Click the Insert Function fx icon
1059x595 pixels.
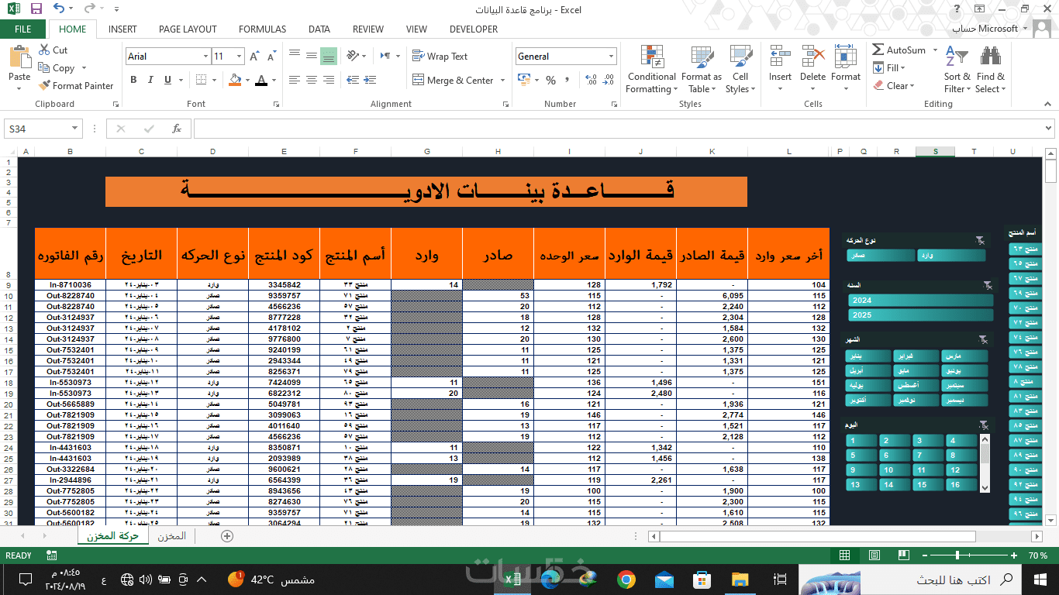(177, 129)
